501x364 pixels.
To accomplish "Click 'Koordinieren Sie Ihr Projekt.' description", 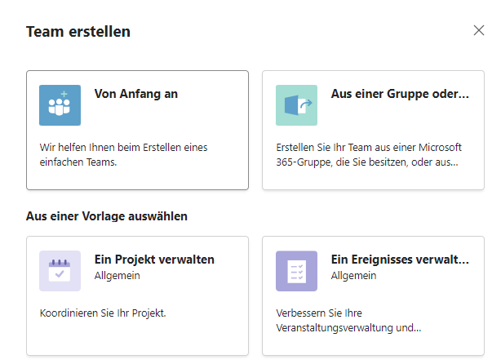I will (103, 313).
